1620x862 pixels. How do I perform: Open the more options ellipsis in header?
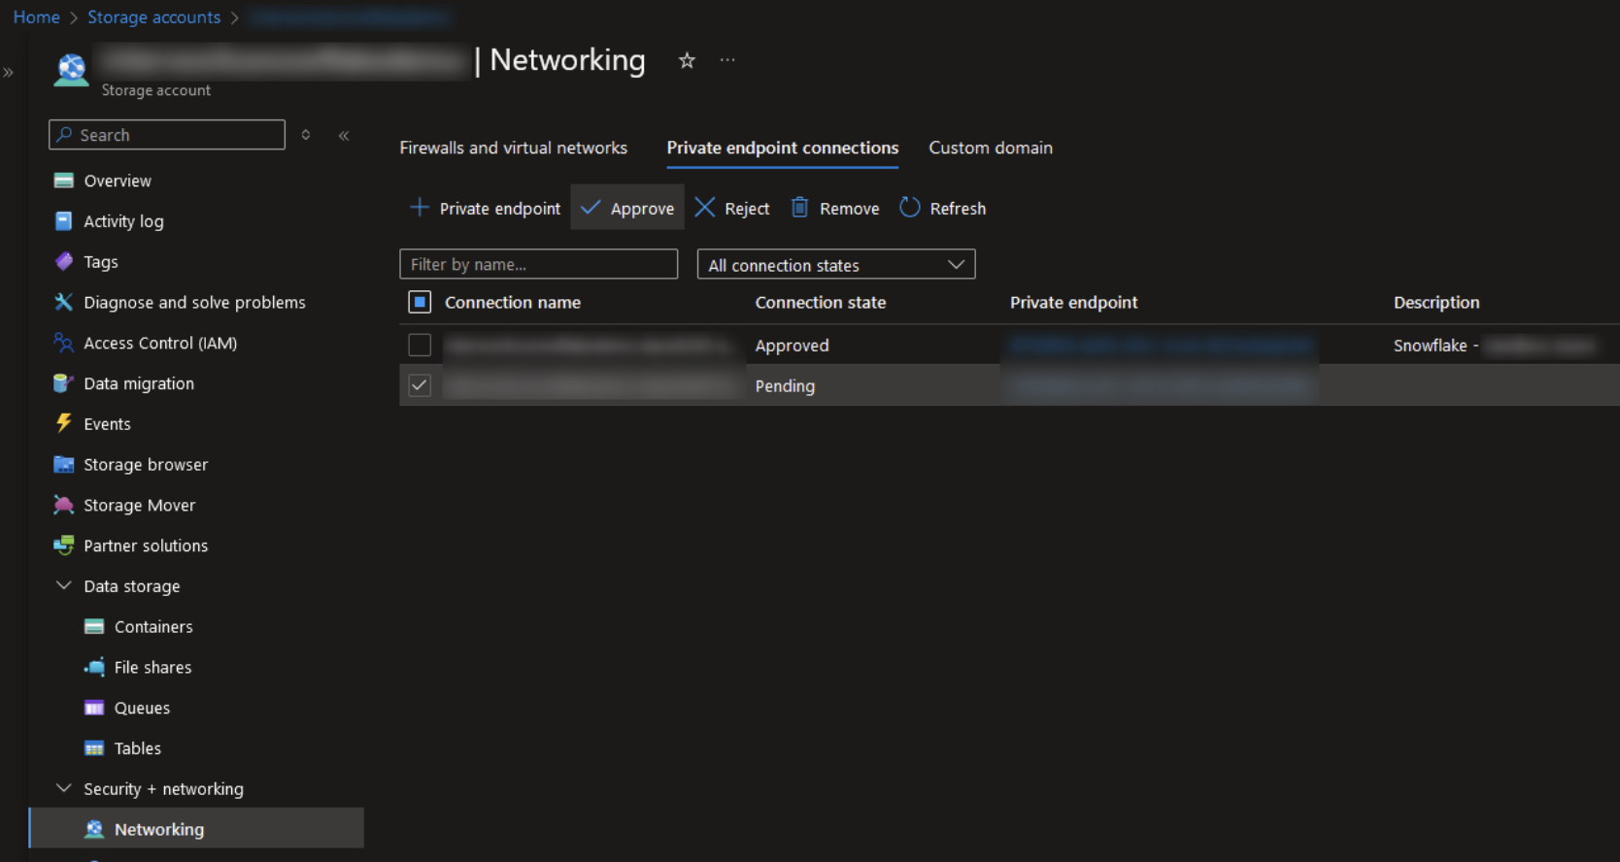coord(727,60)
